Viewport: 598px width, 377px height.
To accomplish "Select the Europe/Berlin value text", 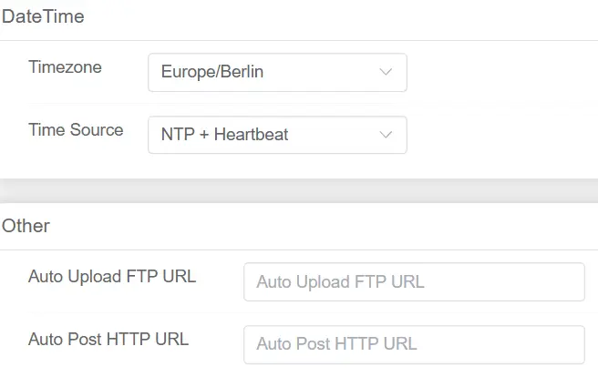I will coord(212,72).
